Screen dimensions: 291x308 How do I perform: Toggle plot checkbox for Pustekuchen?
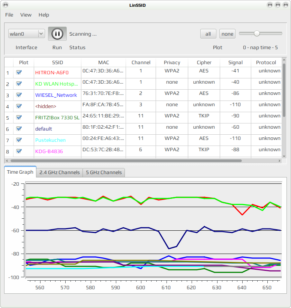[19, 140]
